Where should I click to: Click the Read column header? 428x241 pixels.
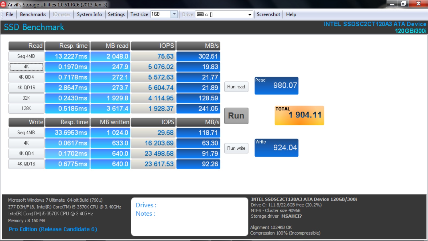[26, 46]
